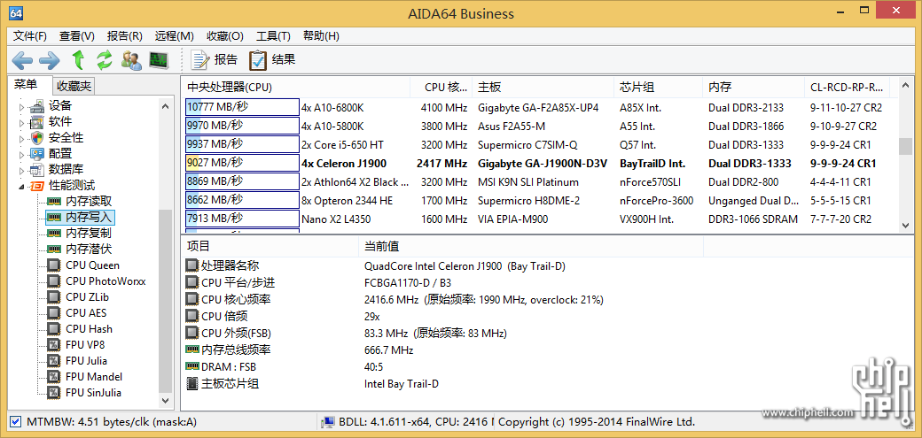
Task: Go back with the blue left arrow
Action: click(x=22, y=60)
